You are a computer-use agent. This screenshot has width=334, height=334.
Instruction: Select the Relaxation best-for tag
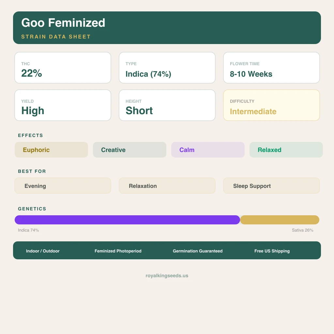point(167,186)
